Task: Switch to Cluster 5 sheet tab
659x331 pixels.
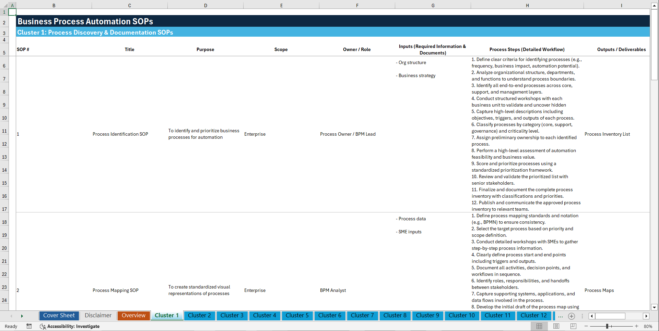Action: click(x=297, y=316)
